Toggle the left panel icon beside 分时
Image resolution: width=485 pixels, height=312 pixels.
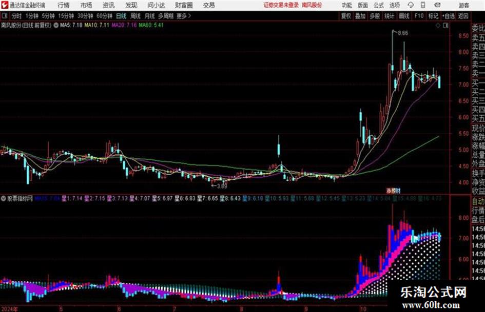[x=4, y=16]
